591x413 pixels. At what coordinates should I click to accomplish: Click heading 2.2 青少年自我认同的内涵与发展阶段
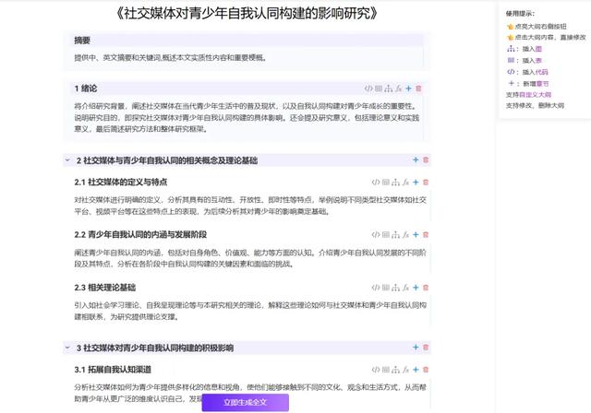[140, 235]
